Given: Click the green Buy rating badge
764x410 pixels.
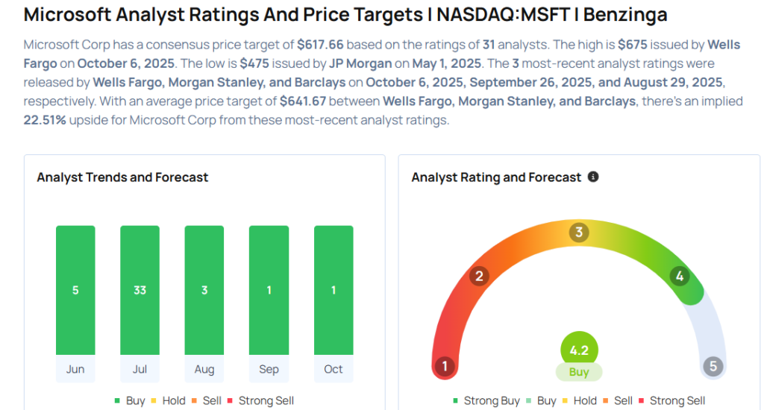Looking at the screenshot, I should pos(579,372).
